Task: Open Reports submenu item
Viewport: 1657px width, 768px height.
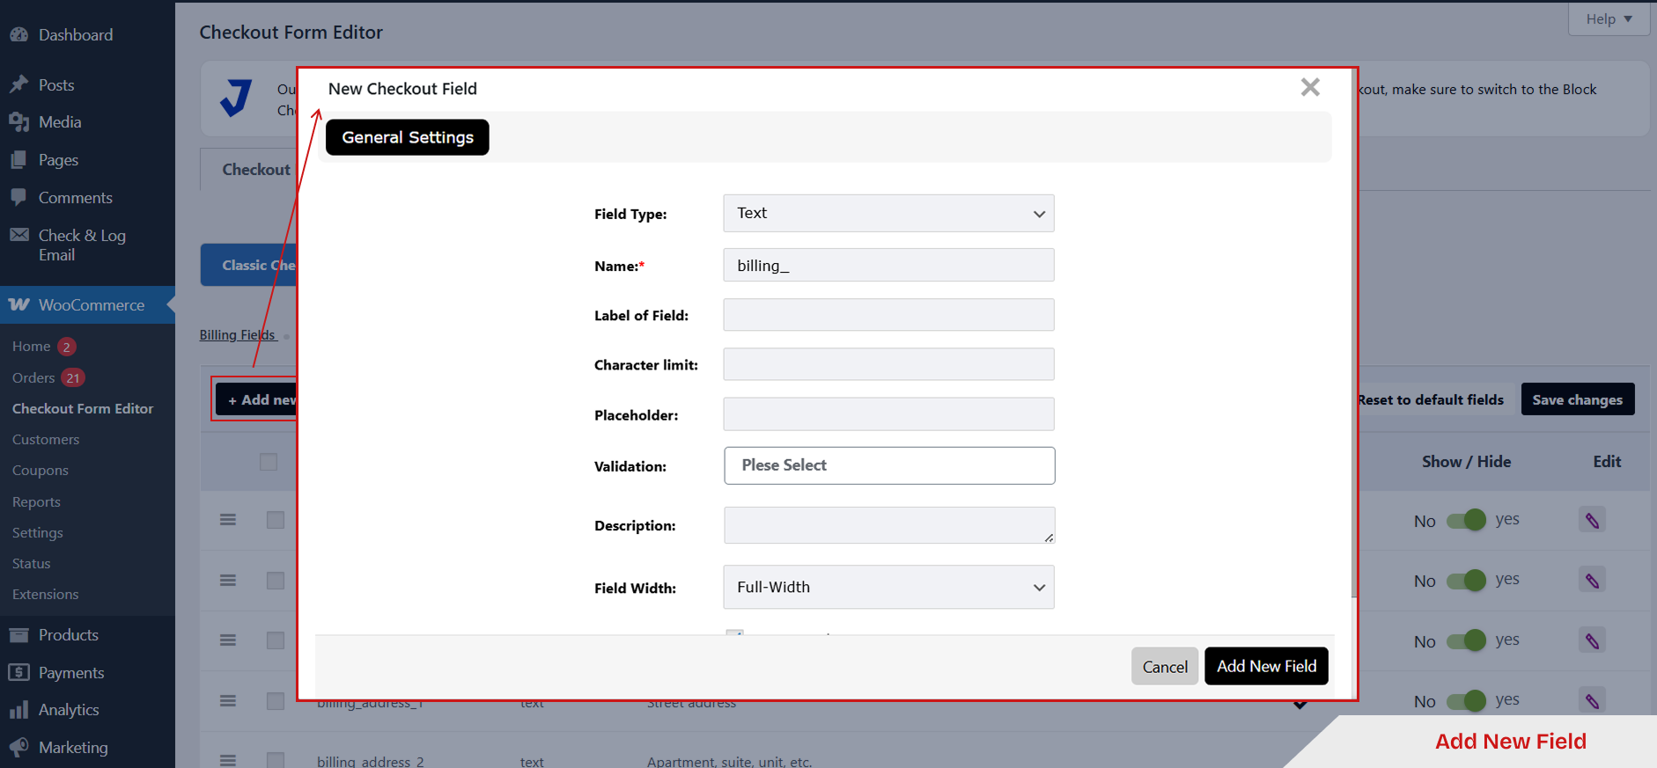Action: [36, 501]
